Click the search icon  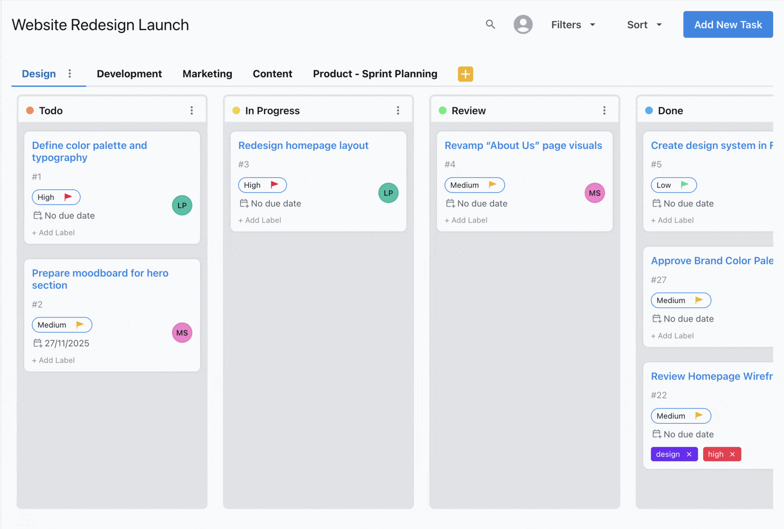point(490,24)
